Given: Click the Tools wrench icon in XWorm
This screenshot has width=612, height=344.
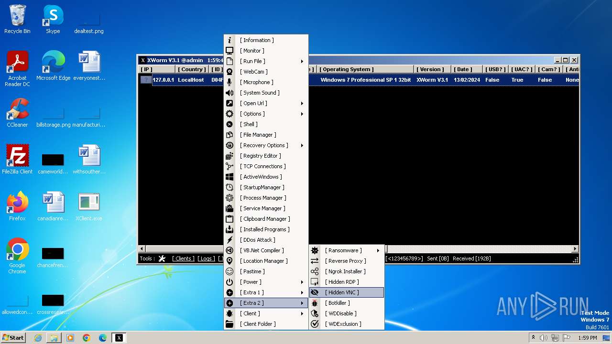Looking at the screenshot, I should coord(162,258).
